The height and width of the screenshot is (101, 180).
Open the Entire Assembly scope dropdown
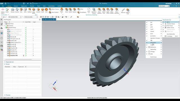point(31,17)
